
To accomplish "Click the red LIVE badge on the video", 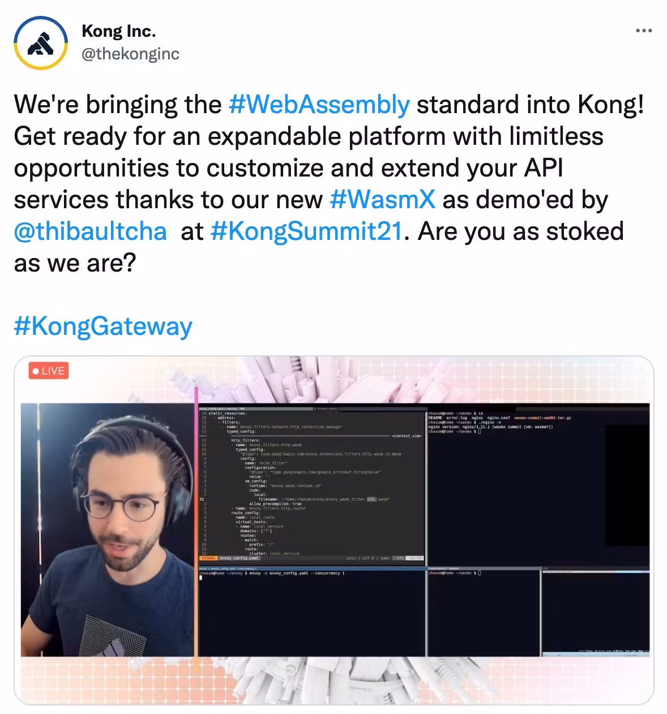I will click(49, 371).
